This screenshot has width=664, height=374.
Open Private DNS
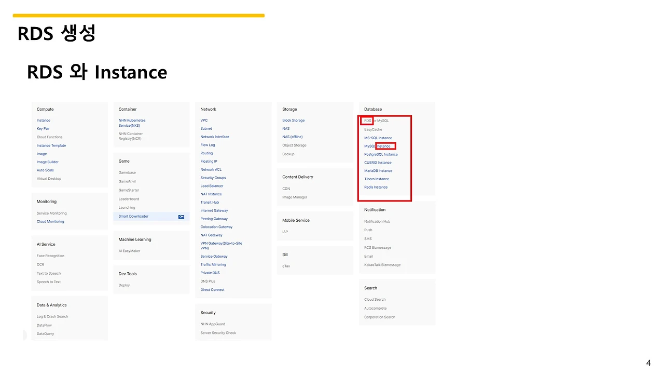tap(210, 273)
